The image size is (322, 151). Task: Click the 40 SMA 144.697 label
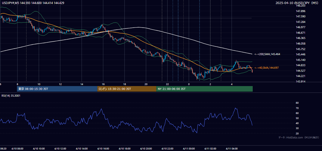pos(267,68)
